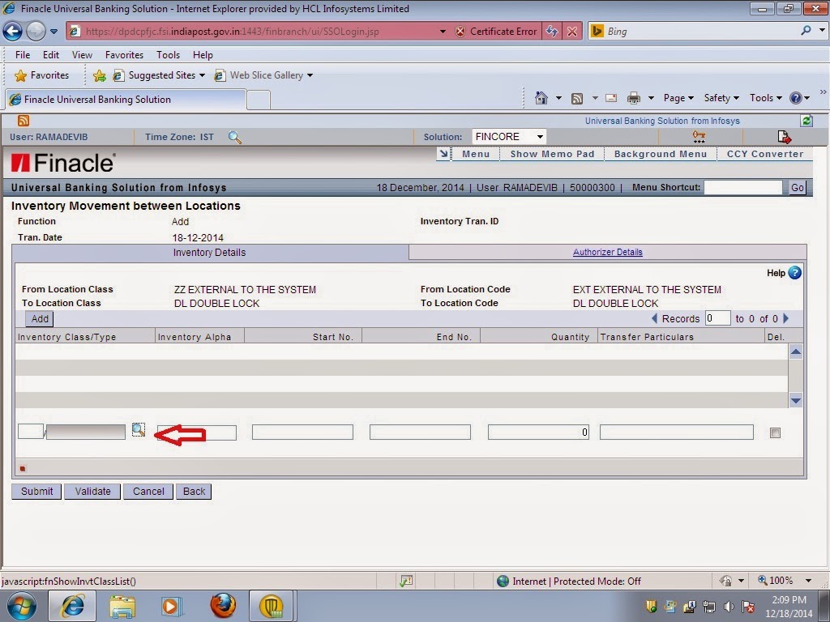Switch to the Authorizer Details tab
Viewport: 830px width, 622px height.
pos(607,252)
